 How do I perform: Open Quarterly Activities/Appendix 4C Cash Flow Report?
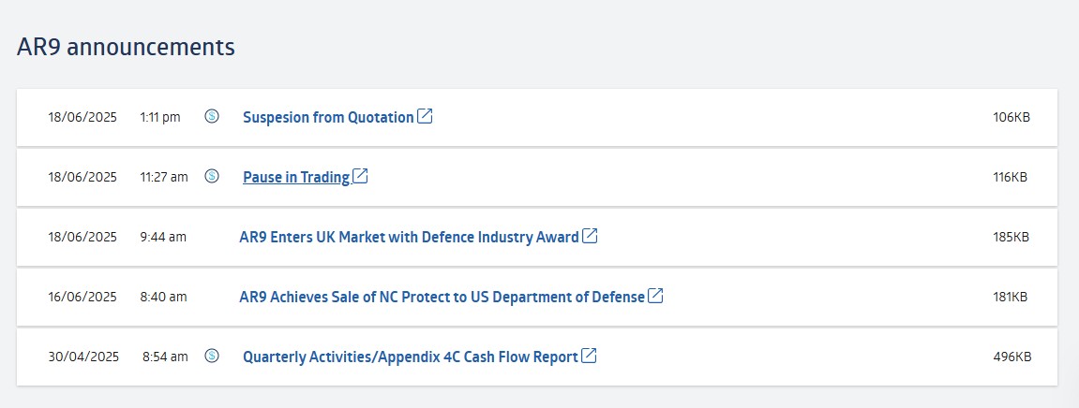click(410, 357)
